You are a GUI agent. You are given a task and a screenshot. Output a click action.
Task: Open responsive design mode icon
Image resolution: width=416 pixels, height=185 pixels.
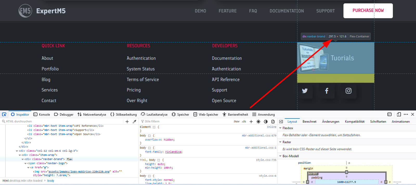(399, 114)
